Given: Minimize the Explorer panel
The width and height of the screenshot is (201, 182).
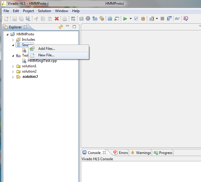Looking at the screenshot, I should point(67,26).
